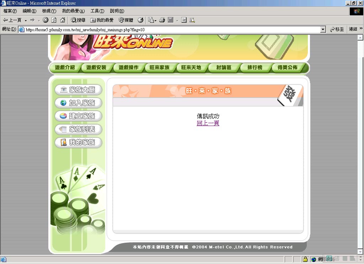364x264 pixels.
Task: Open the 建立家族 sidebar button
Action: (78, 116)
